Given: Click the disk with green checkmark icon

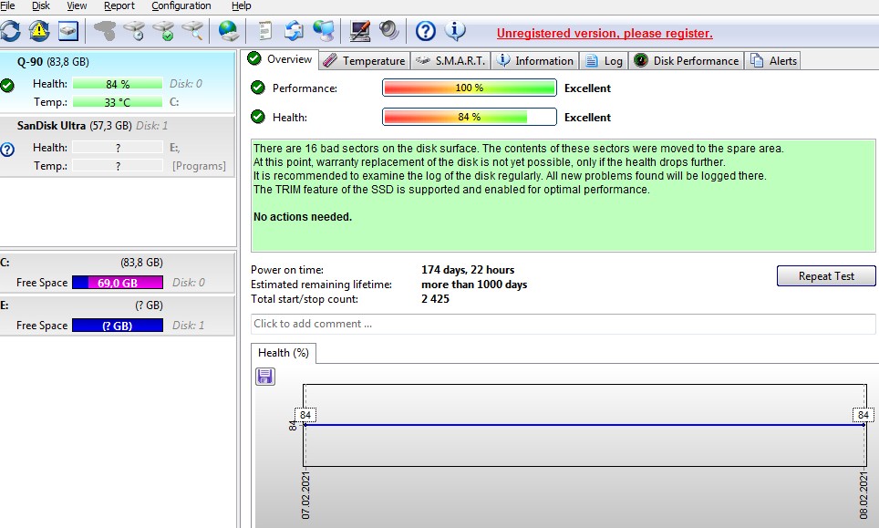Looking at the screenshot, I should [x=164, y=31].
